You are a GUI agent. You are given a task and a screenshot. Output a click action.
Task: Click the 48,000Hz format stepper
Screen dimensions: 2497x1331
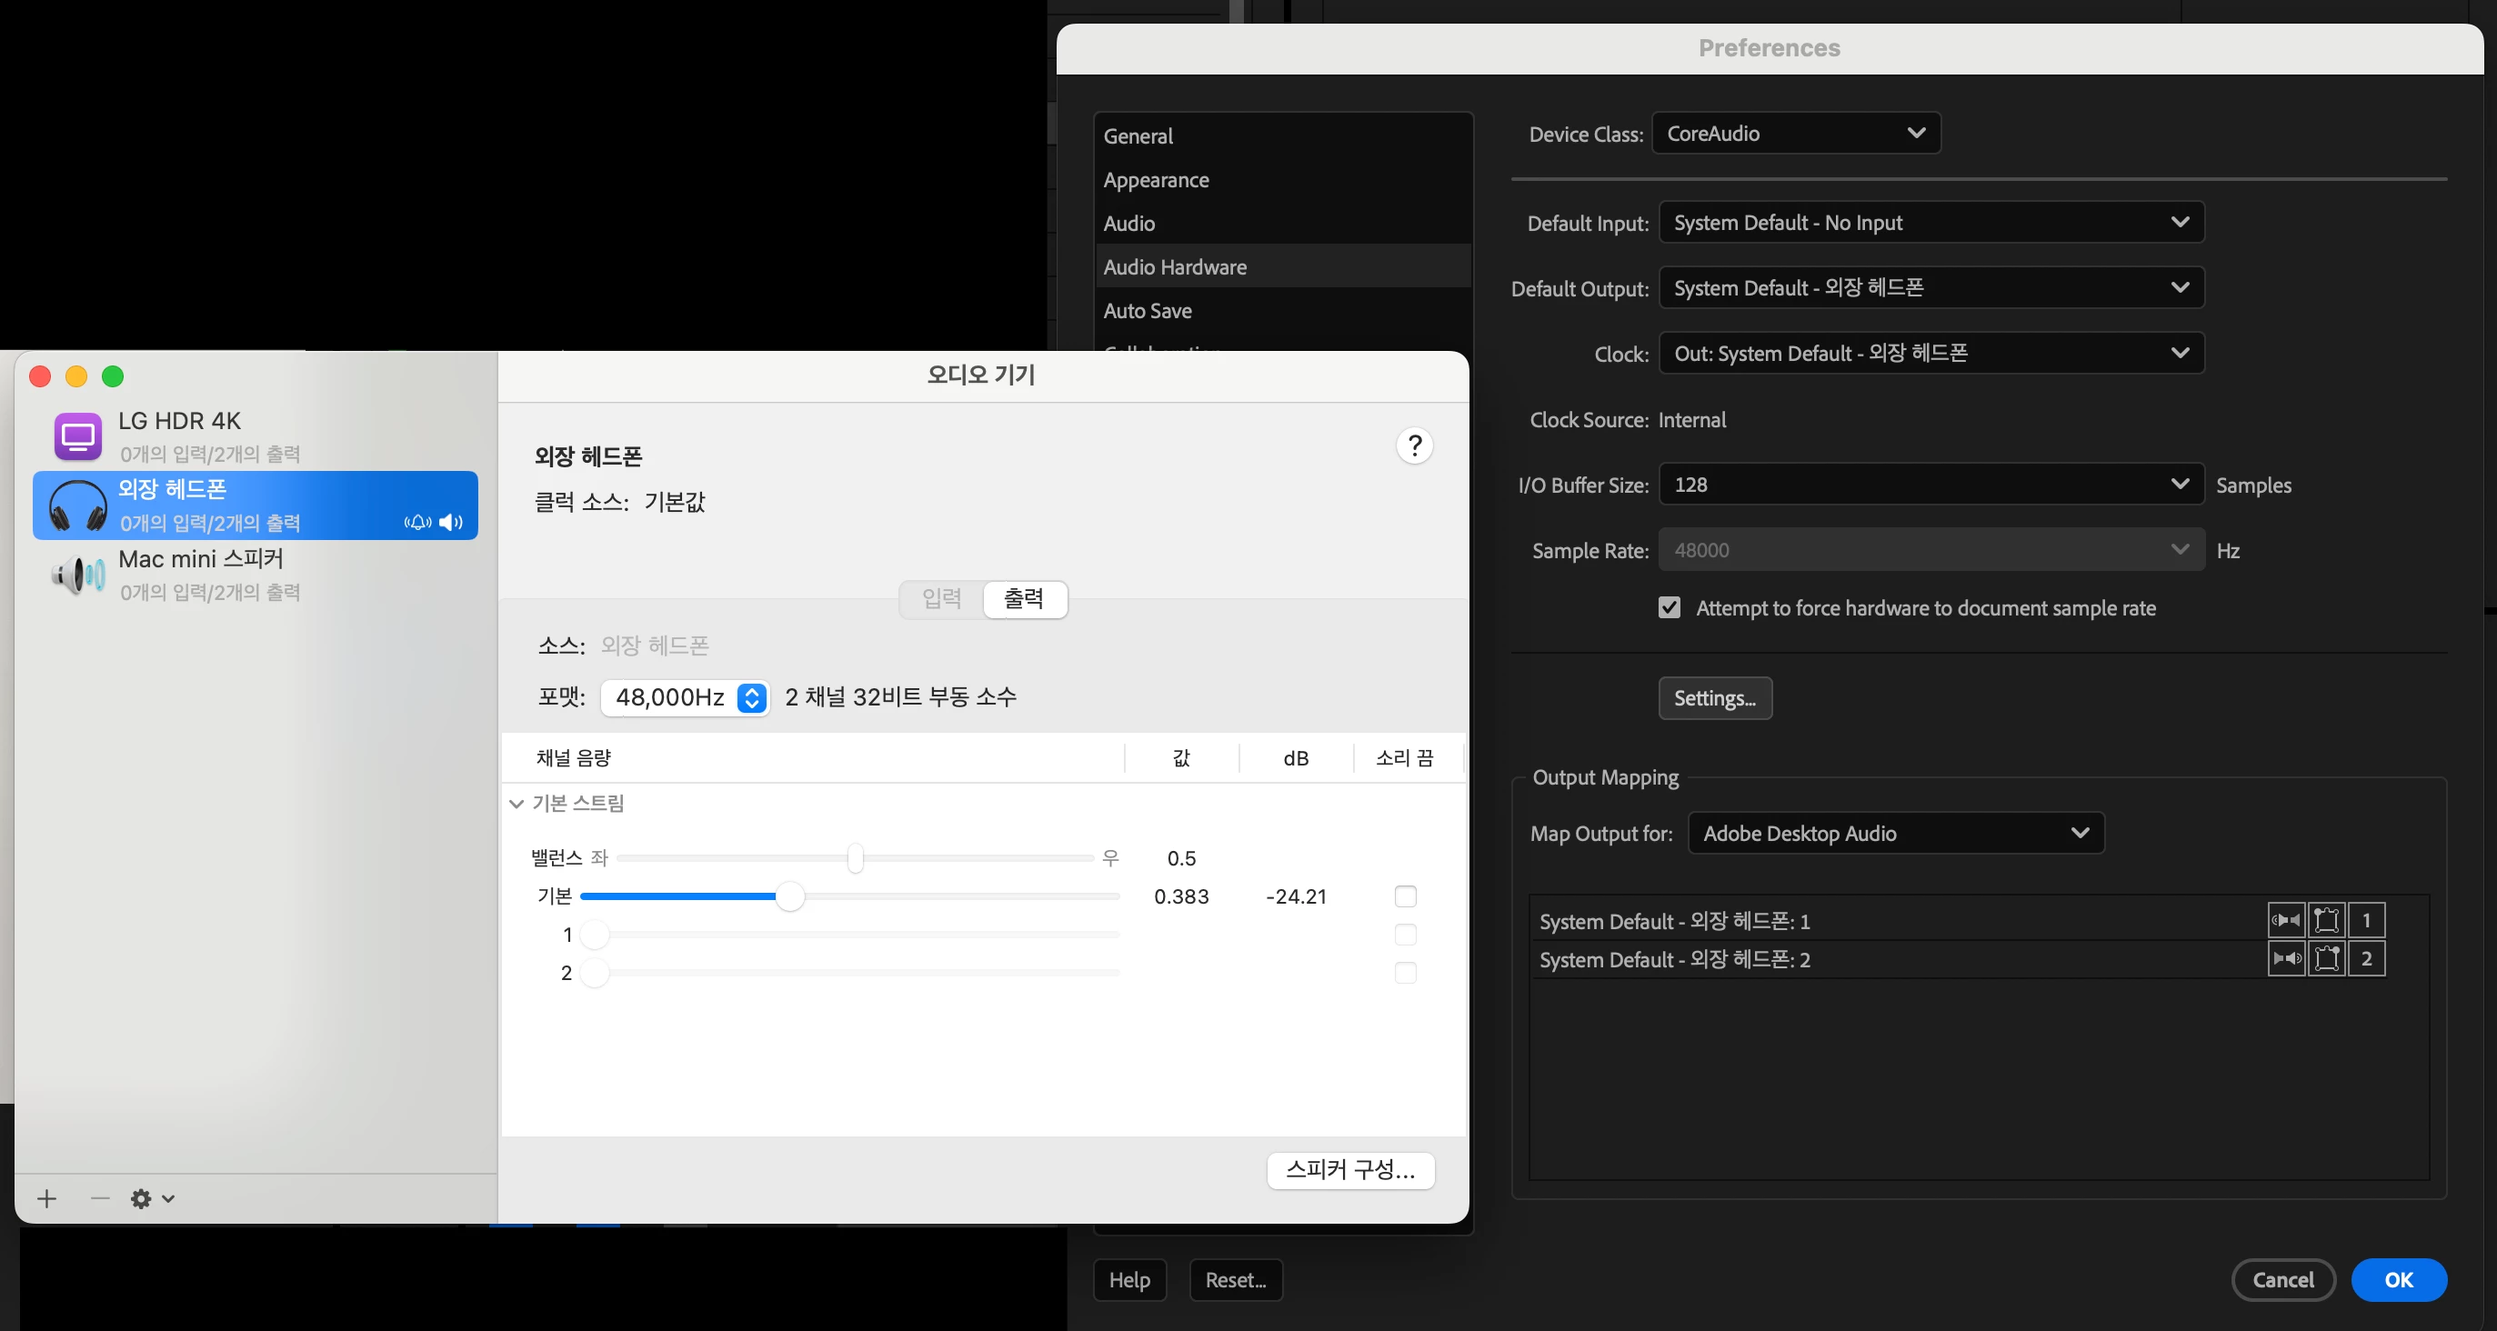[751, 698]
